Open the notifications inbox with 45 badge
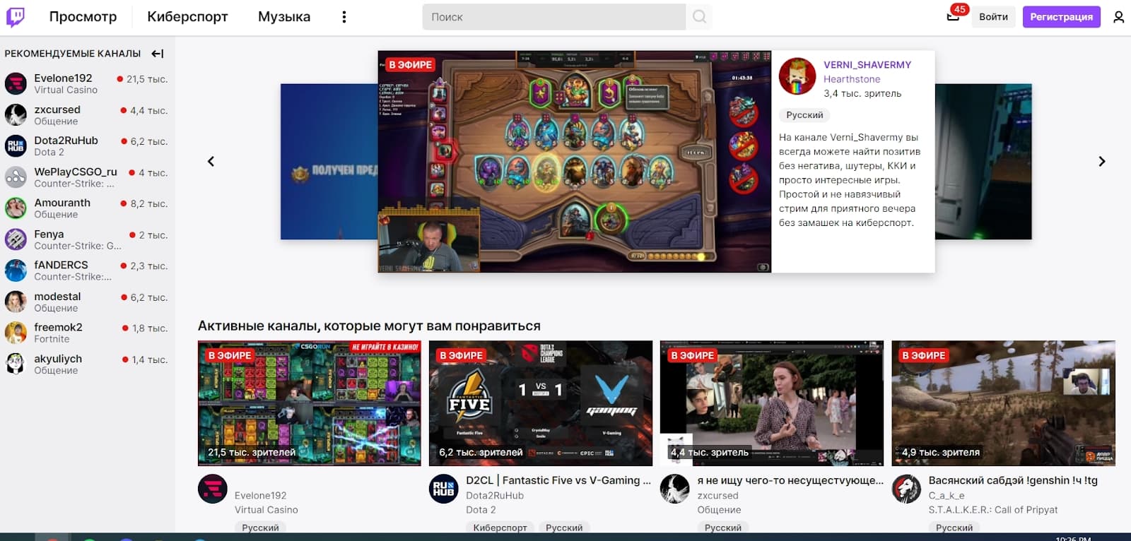Screen dimensions: 1131x541 coord(954,16)
